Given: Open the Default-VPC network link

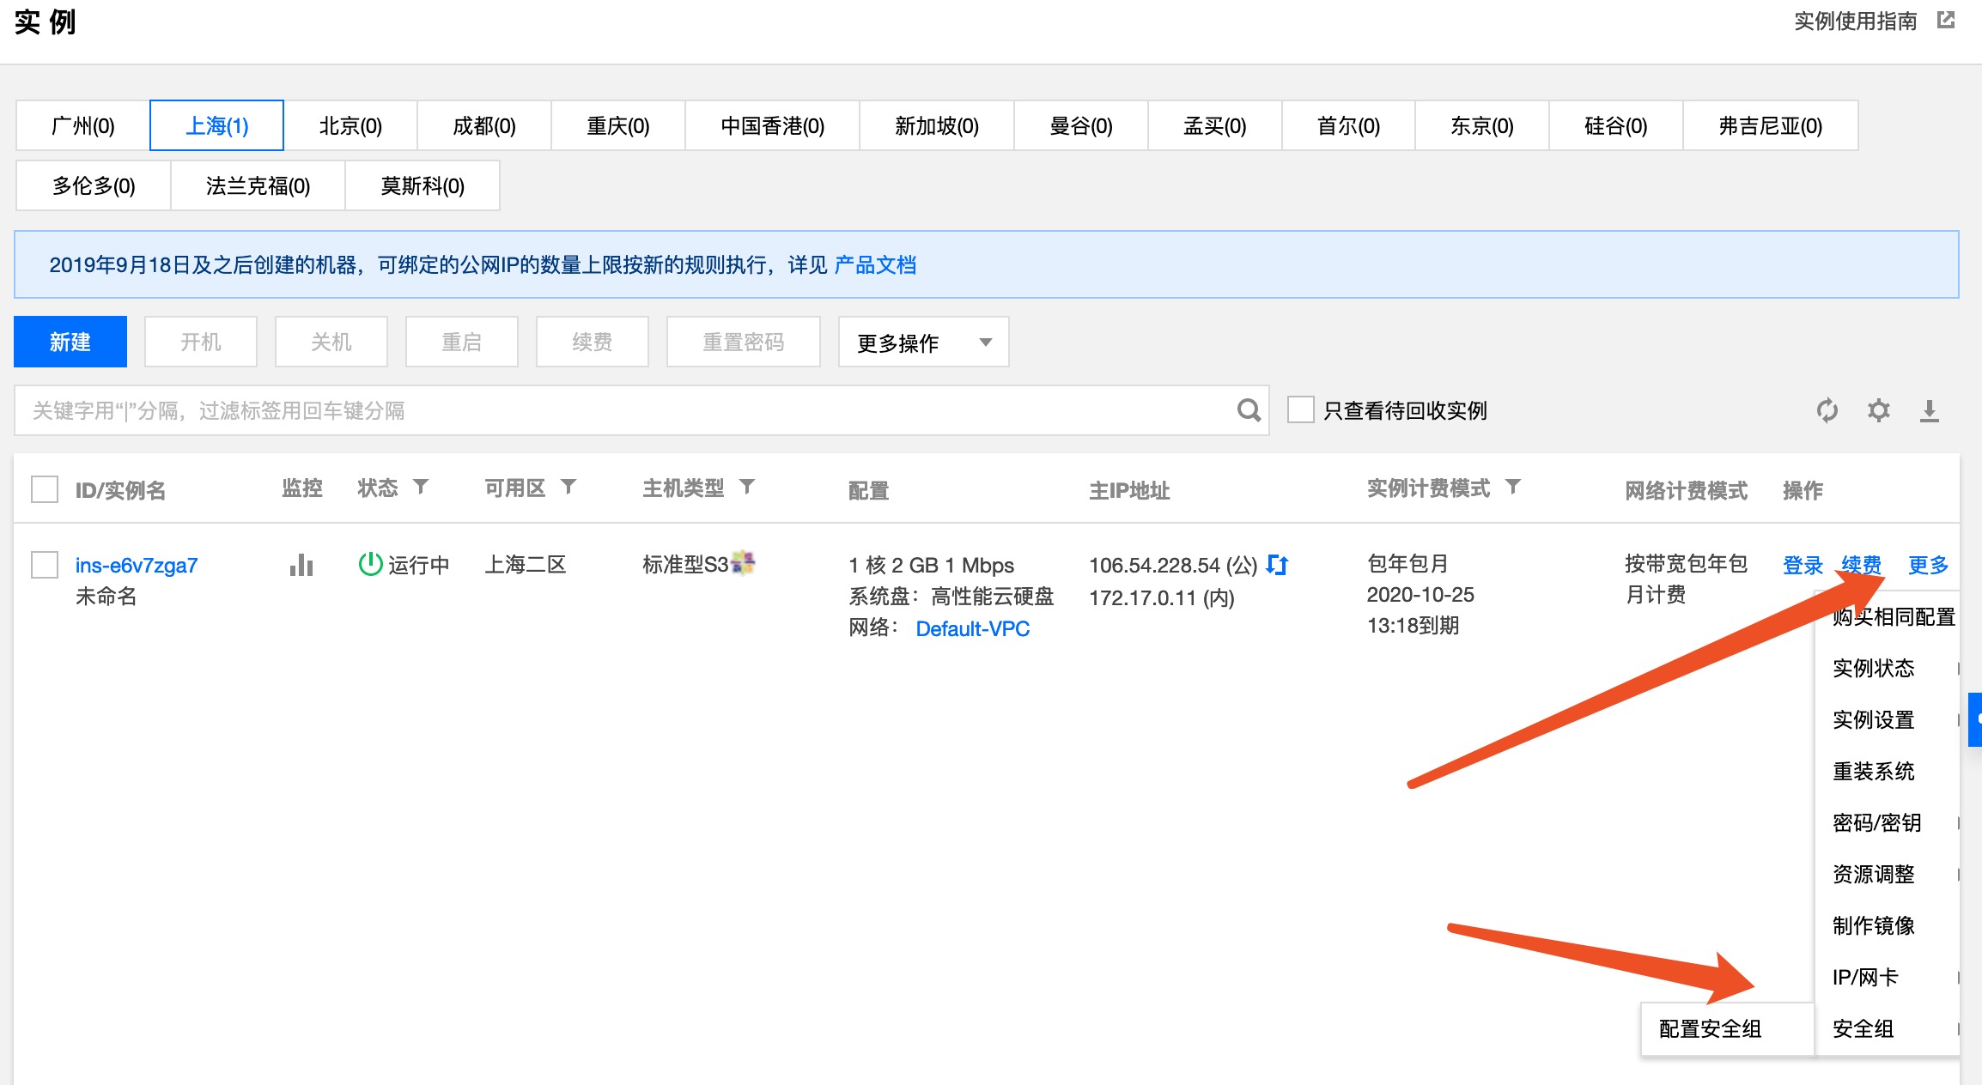Looking at the screenshot, I should pyautogui.click(x=972, y=628).
